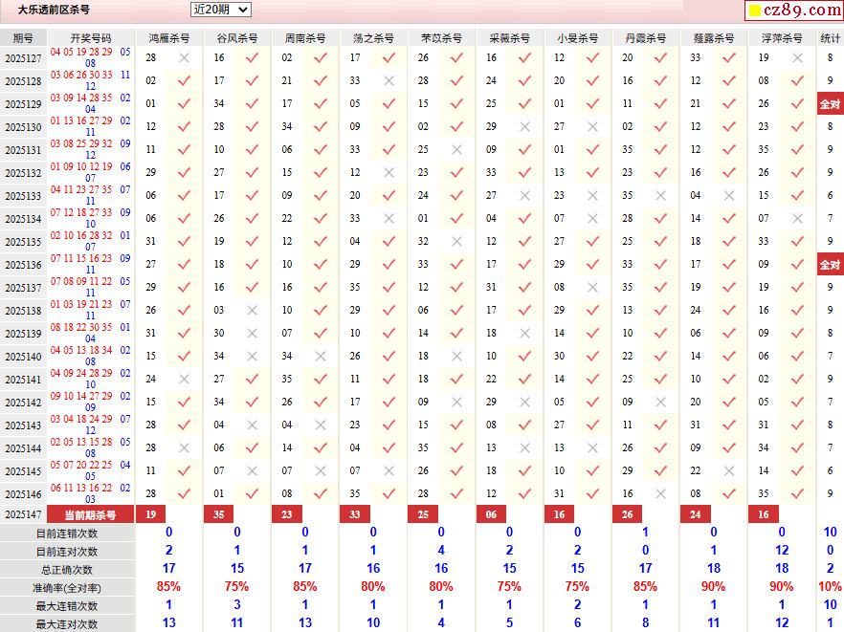The height and width of the screenshot is (632, 844).
Task: Click the cz89.com site logo
Action: click(793, 11)
